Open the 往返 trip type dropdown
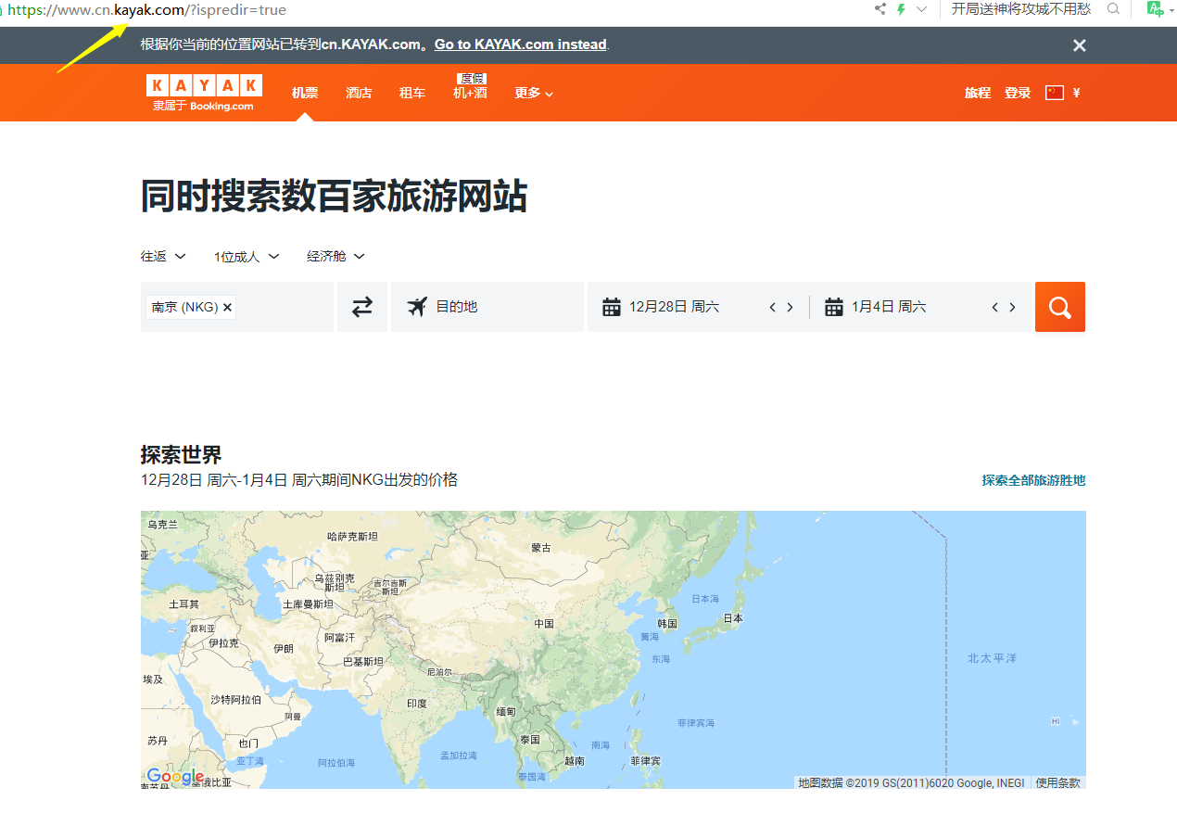Image resolution: width=1177 pixels, height=813 pixels. pos(163,257)
